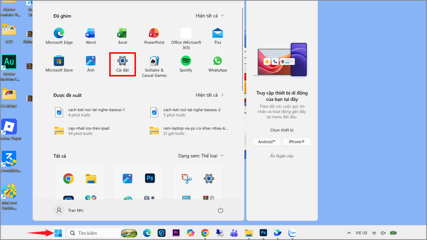Viewport: 427px width, 240px height.
Task: Open Office (Microsoft 365) pinned tile
Action: pyautogui.click(x=186, y=39)
